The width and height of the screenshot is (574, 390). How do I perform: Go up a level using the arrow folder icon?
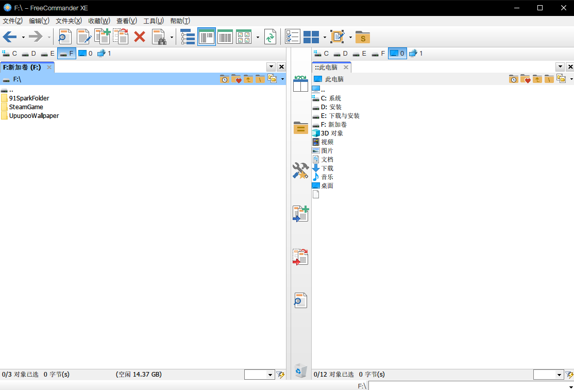pyautogui.click(x=248, y=79)
